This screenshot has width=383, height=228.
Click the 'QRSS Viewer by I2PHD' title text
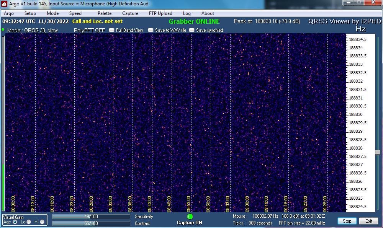(x=344, y=21)
